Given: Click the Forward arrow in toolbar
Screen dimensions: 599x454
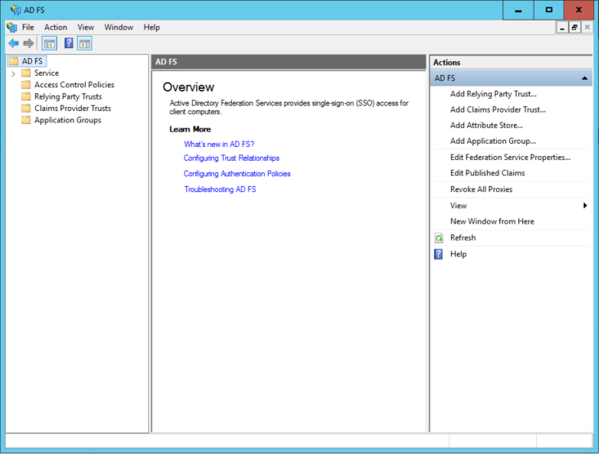Looking at the screenshot, I should pos(29,43).
